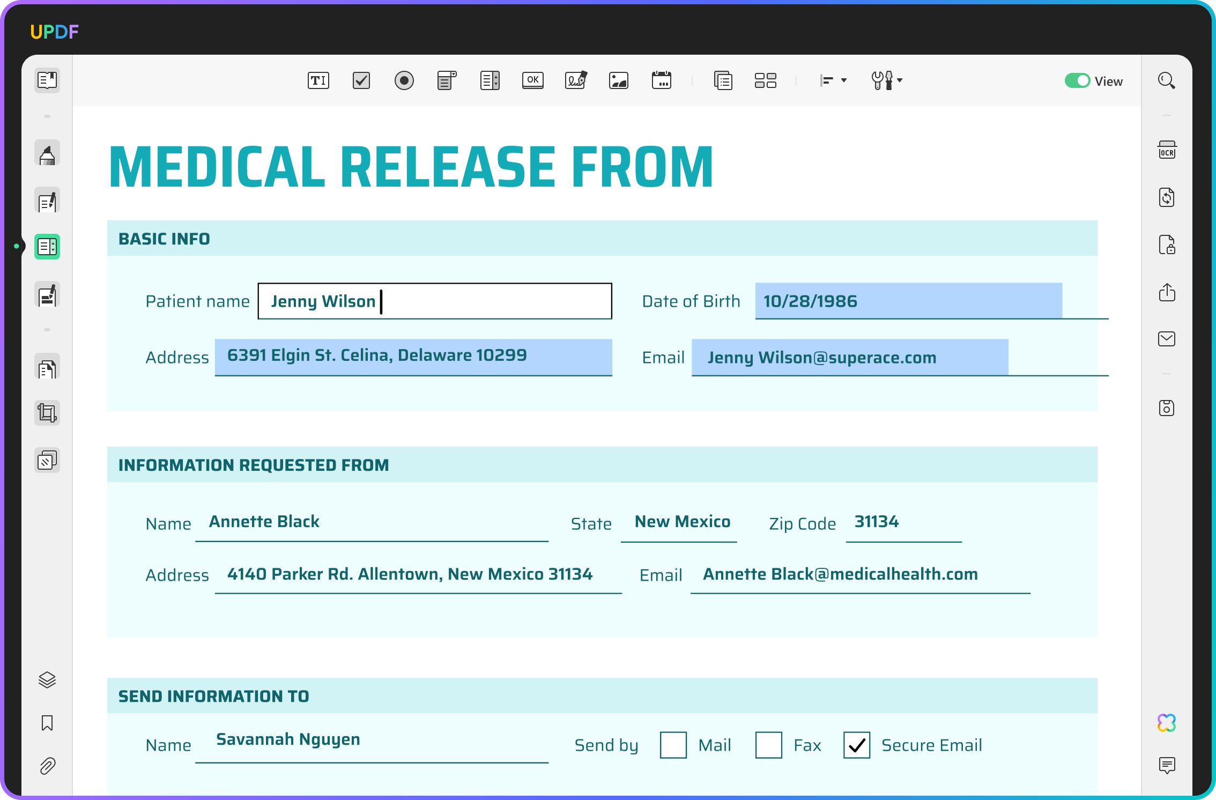Click the List Box tool icon
Screen dimensions: 1216x800
490,80
